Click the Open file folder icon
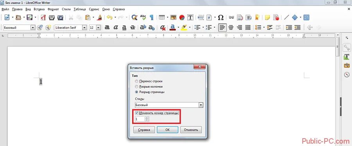 point(18,17)
